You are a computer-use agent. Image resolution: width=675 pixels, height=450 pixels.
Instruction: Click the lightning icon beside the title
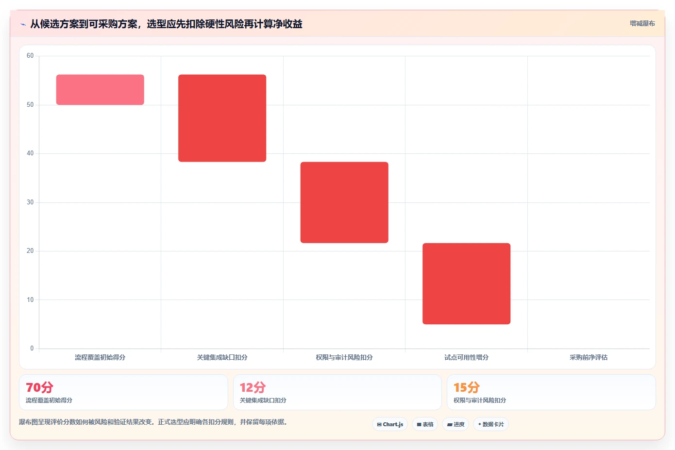pos(23,24)
